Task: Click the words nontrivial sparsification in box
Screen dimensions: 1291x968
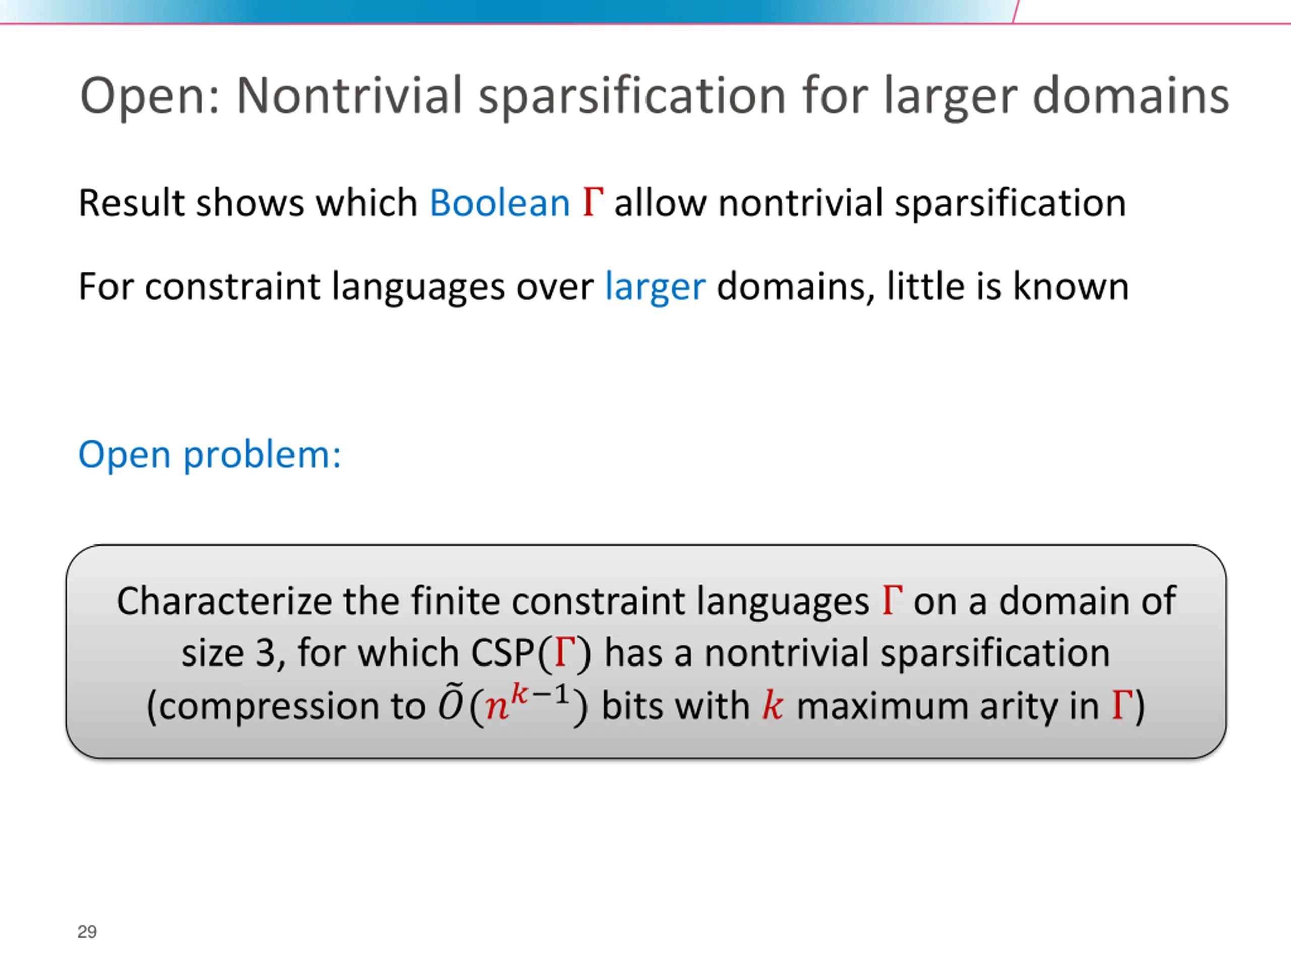Action: [x=907, y=653]
